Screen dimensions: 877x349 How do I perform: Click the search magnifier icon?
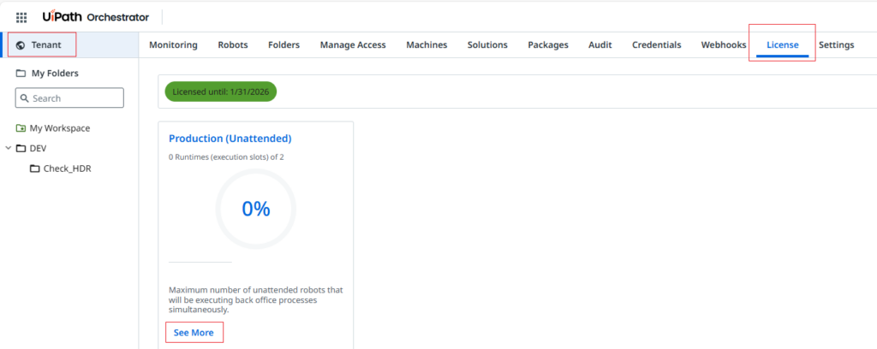pos(25,98)
